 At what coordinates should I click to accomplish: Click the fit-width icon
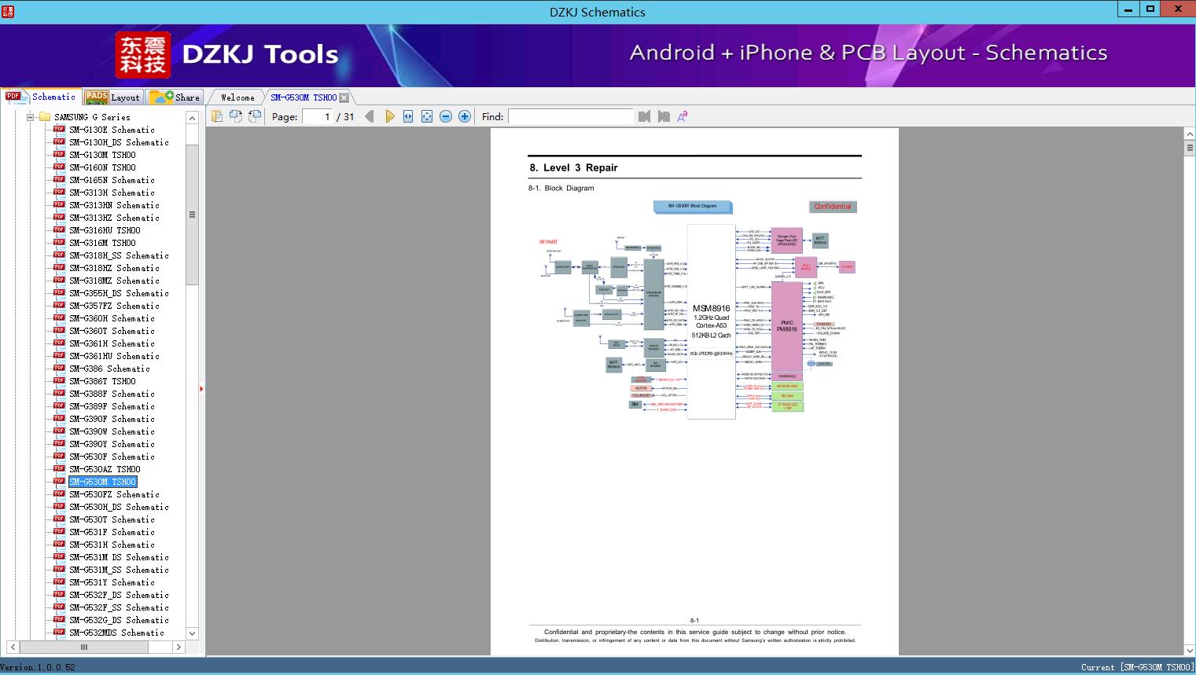pyautogui.click(x=408, y=116)
